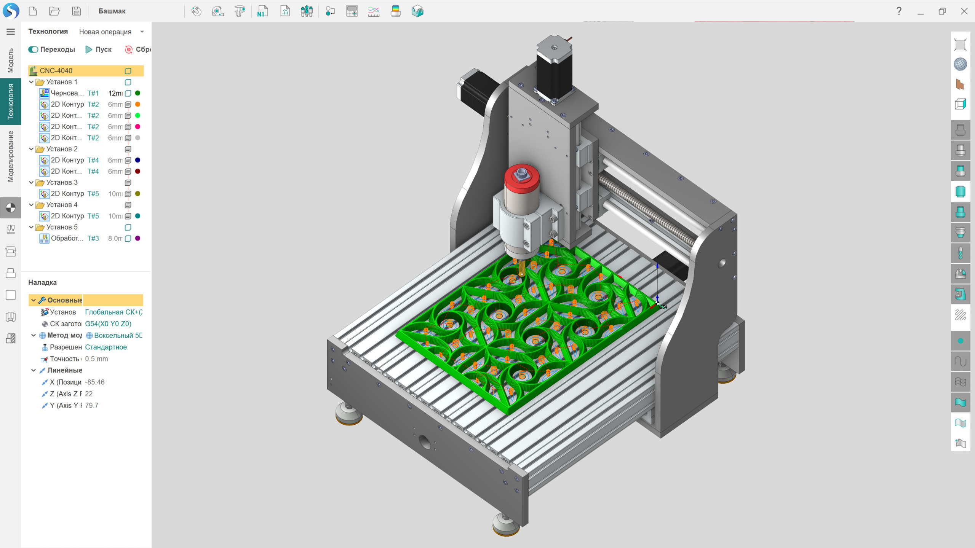Viewport: 975px width, 548px height.
Task: Click the open folder icon
Action: click(x=54, y=11)
